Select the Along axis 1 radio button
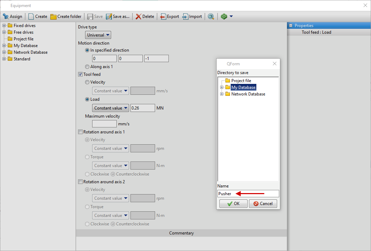371x251 pixels. (x=87, y=67)
